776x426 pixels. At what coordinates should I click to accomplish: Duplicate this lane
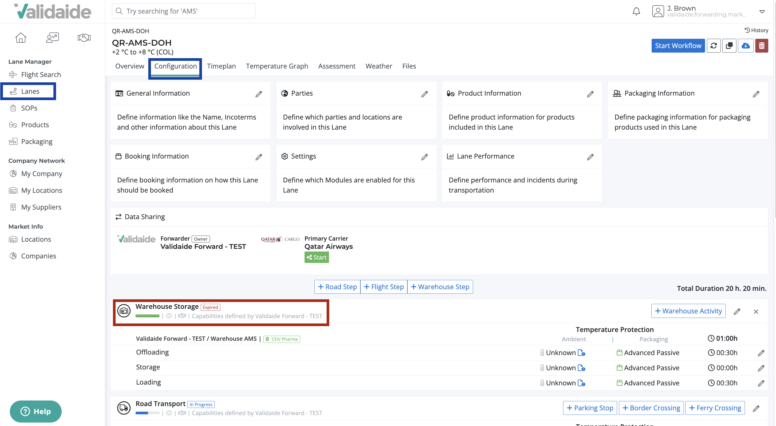pos(729,45)
